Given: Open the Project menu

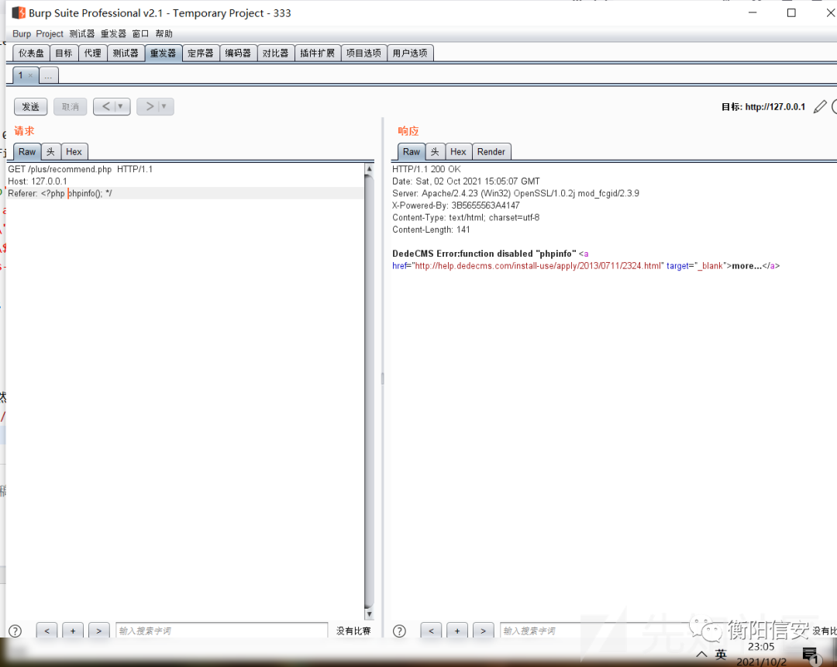Looking at the screenshot, I should point(50,33).
